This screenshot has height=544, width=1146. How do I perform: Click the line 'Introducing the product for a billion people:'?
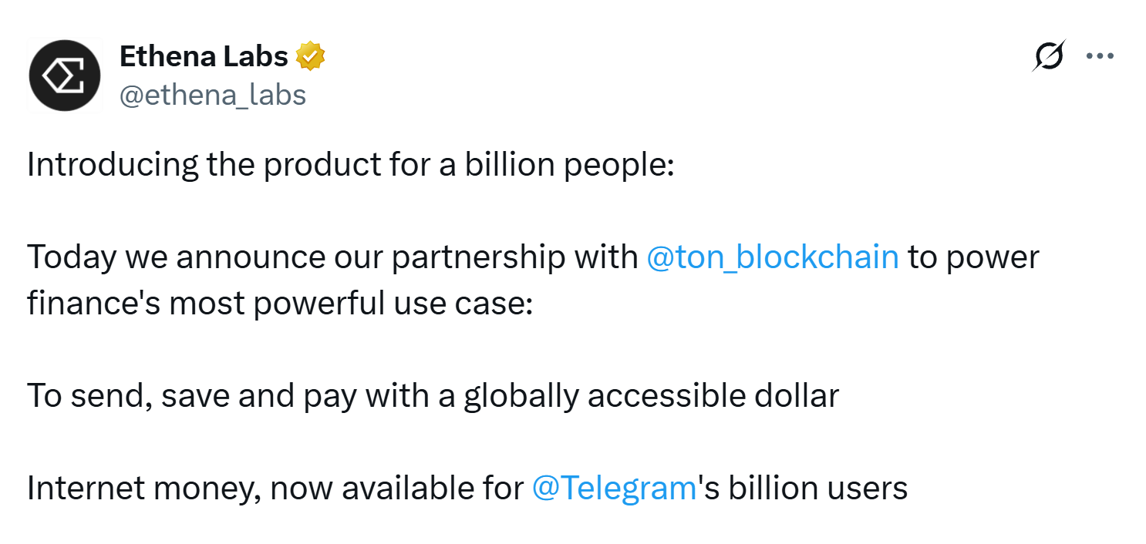(x=351, y=166)
